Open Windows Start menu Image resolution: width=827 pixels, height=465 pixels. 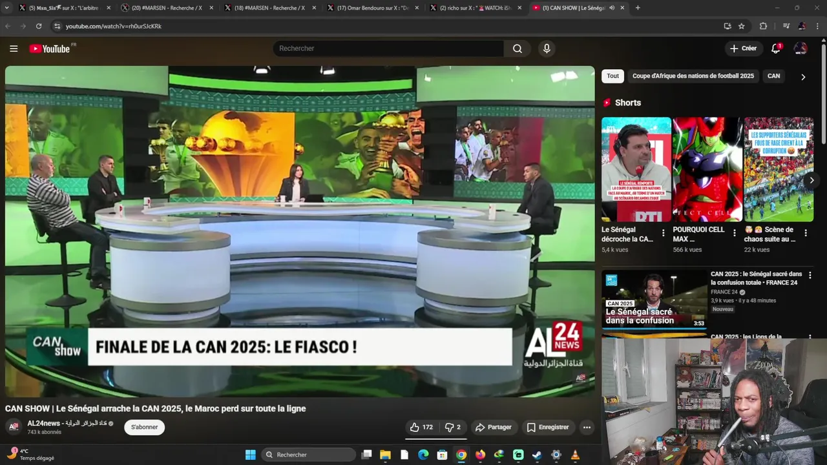pos(251,455)
